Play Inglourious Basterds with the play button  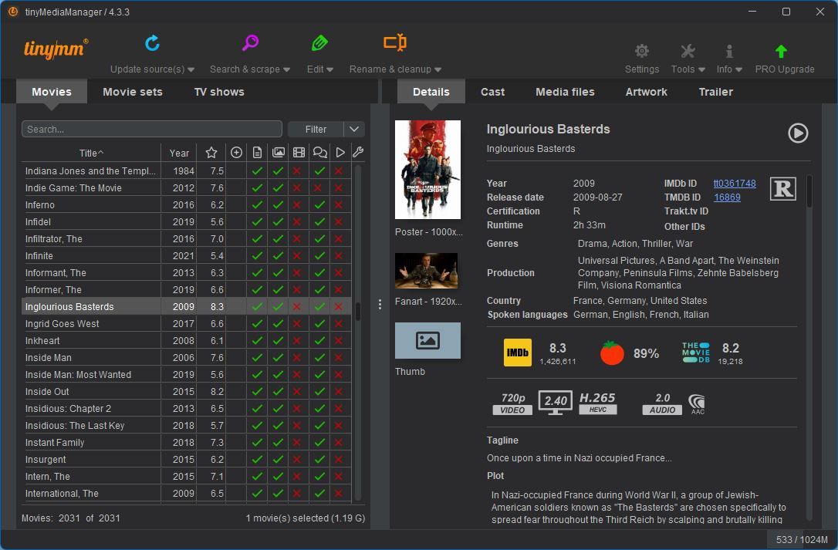click(798, 133)
